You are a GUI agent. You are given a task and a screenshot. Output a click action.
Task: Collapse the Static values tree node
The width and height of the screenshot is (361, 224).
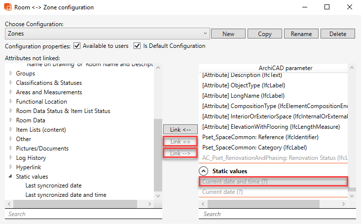pyautogui.click(x=11, y=177)
